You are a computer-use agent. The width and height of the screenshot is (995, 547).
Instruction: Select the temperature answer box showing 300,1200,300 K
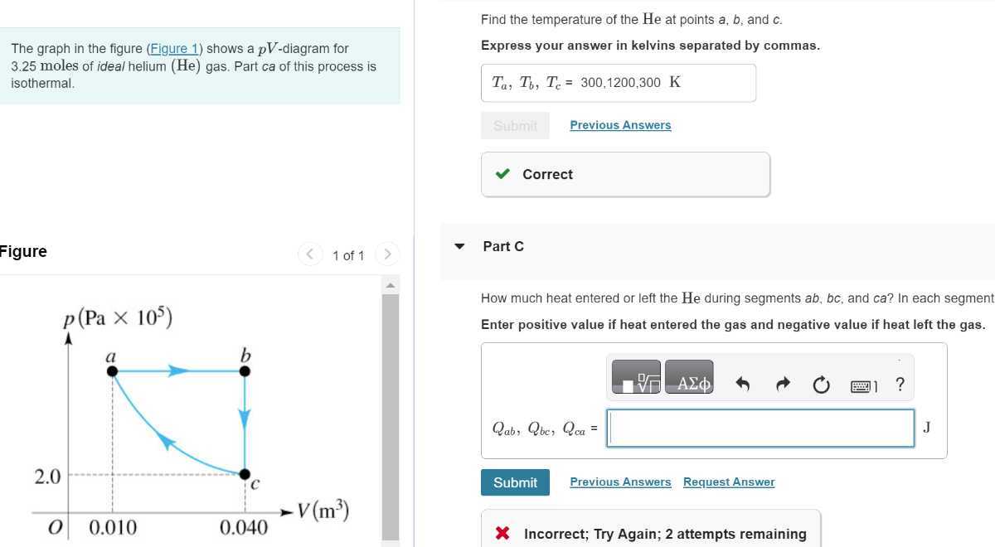point(618,82)
